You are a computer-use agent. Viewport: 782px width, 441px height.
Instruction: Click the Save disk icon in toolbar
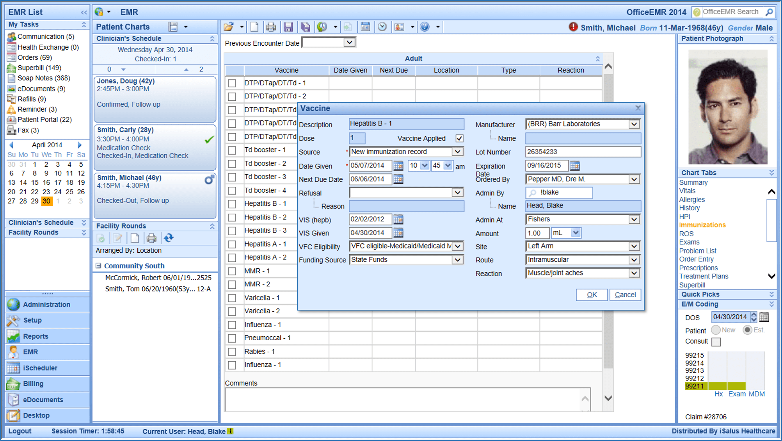288,27
